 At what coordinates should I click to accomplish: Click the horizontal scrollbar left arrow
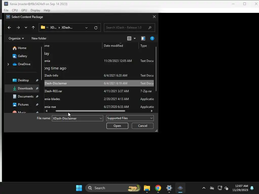point(47,111)
